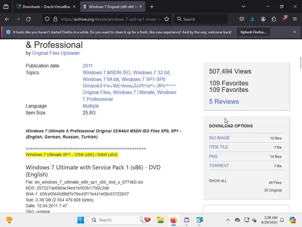Image resolution: width=302 pixels, height=227 pixels.
Task: Open the clock showing 2:28 AM
Action: (x=269, y=220)
